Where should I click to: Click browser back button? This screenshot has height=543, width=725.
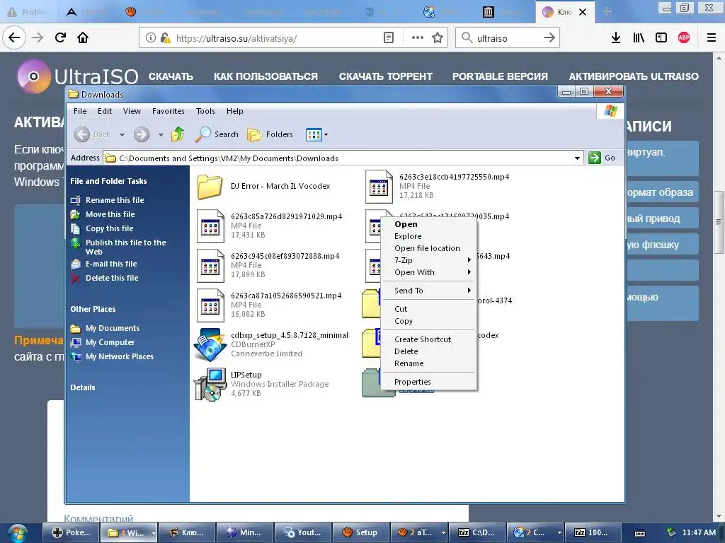(x=14, y=37)
